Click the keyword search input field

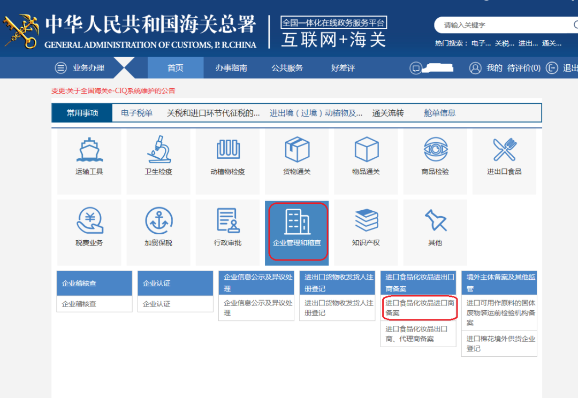point(507,25)
